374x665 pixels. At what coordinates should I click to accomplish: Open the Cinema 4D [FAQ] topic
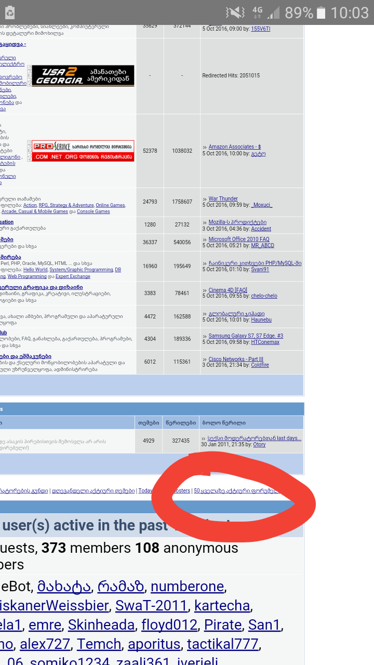(228, 290)
